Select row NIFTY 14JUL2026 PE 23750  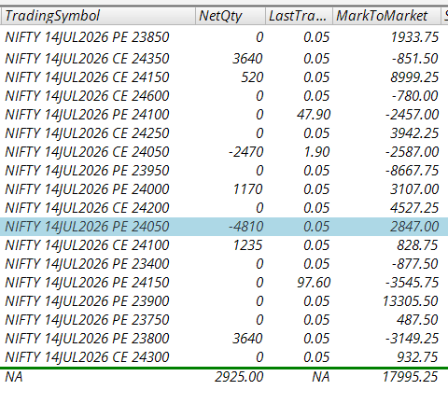224,320
